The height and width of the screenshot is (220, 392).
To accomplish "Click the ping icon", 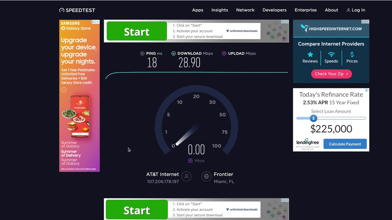I will [x=142, y=53].
